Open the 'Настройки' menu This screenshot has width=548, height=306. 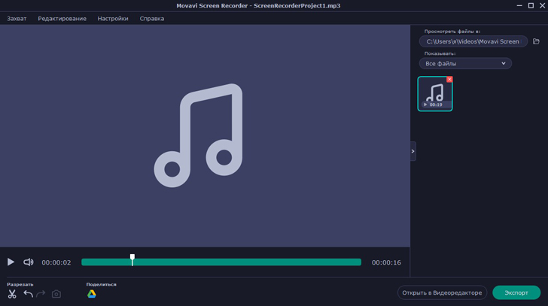113,19
